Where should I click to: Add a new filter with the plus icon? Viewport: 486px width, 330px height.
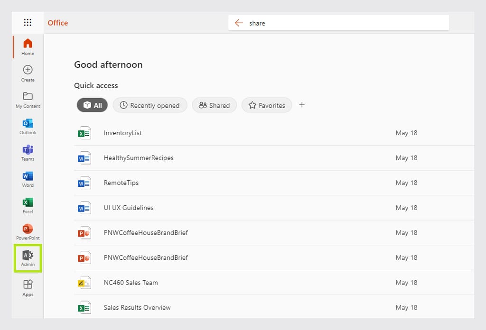coord(302,105)
